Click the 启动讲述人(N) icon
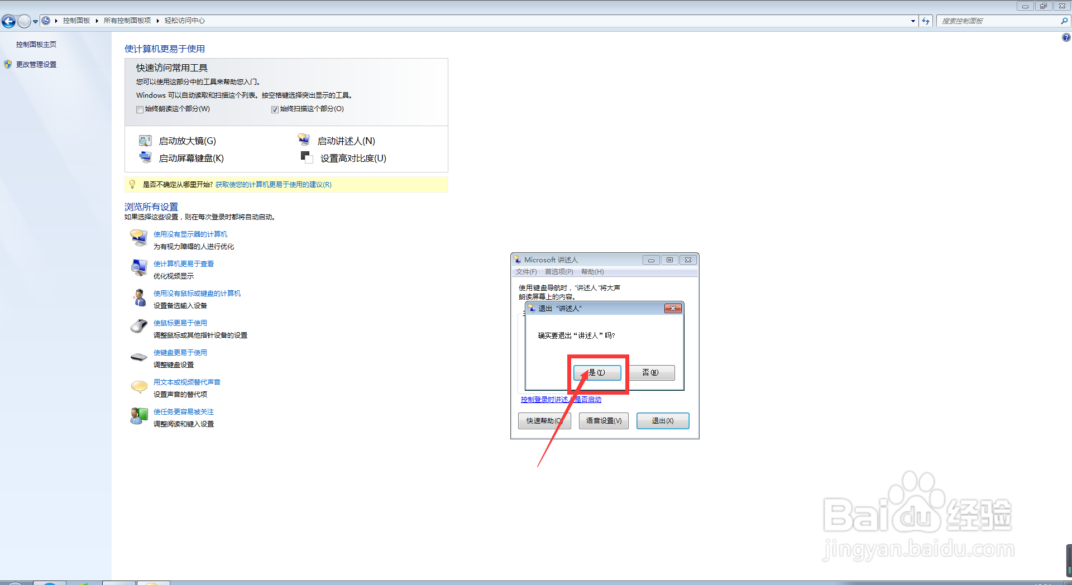The height and width of the screenshot is (585, 1072). pos(304,140)
